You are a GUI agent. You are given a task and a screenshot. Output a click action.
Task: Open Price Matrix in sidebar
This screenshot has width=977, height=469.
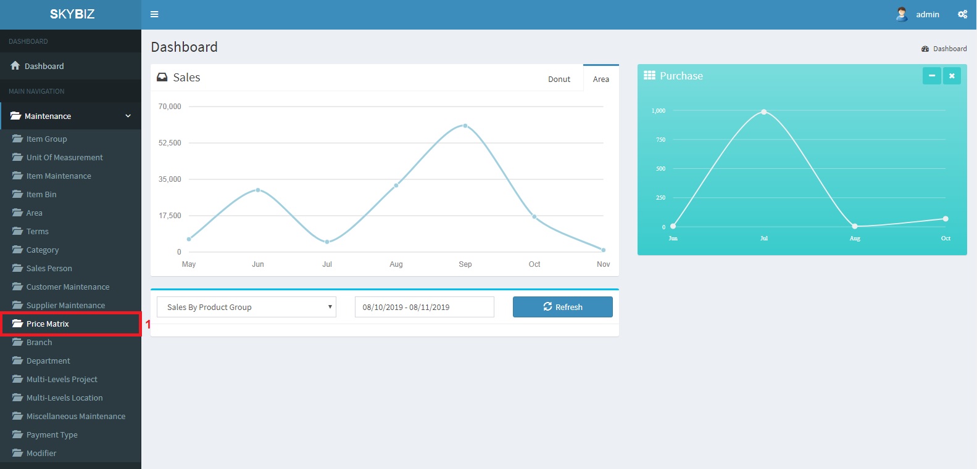[x=48, y=324]
